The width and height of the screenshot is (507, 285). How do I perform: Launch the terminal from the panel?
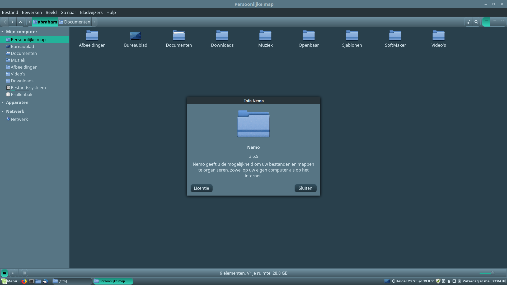[31, 281]
